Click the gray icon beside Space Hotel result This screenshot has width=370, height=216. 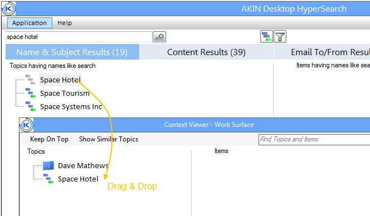(31, 80)
